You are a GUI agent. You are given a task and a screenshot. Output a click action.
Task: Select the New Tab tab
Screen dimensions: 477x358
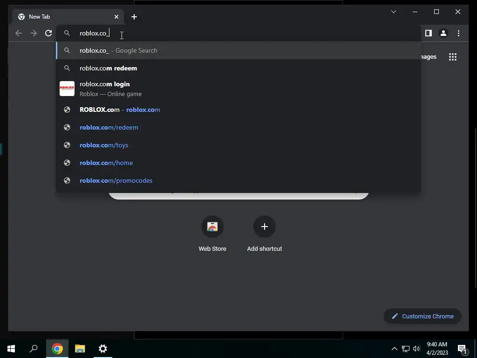[68, 17]
